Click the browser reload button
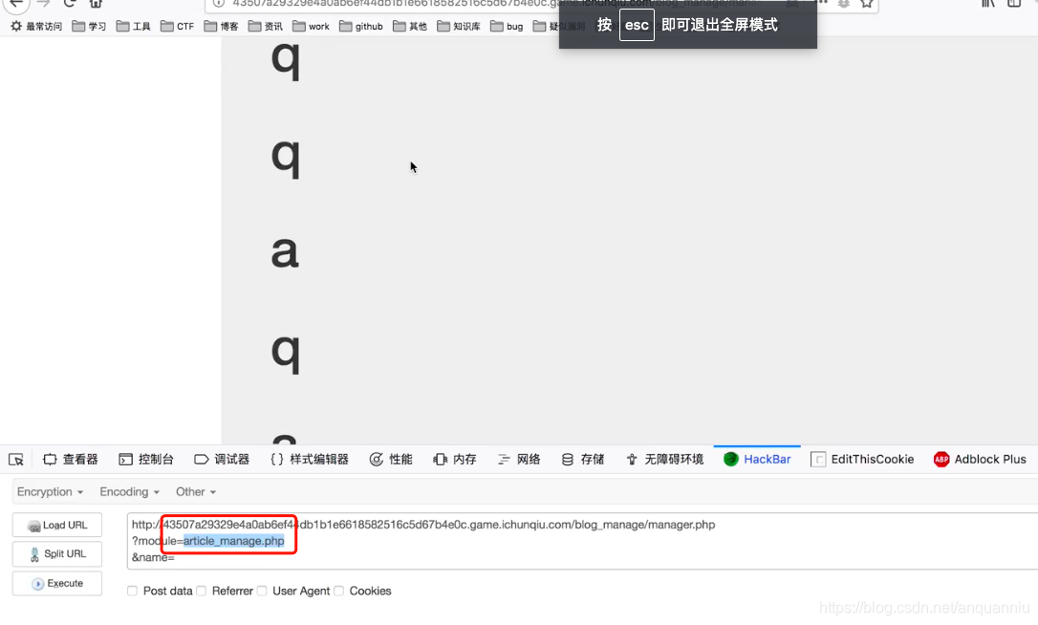The height and width of the screenshot is (625, 1038). (70, 3)
